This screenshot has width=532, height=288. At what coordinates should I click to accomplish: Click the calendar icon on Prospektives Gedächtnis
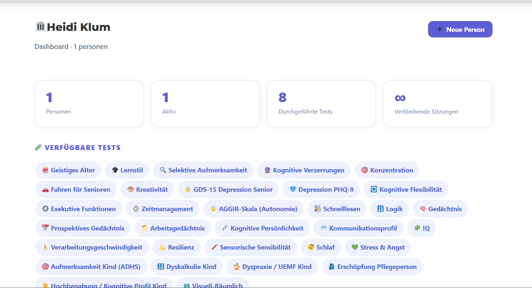pyautogui.click(x=45, y=228)
